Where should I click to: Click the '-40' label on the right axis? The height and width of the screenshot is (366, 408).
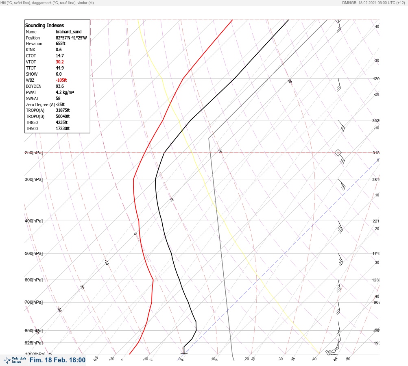click(x=376, y=26)
